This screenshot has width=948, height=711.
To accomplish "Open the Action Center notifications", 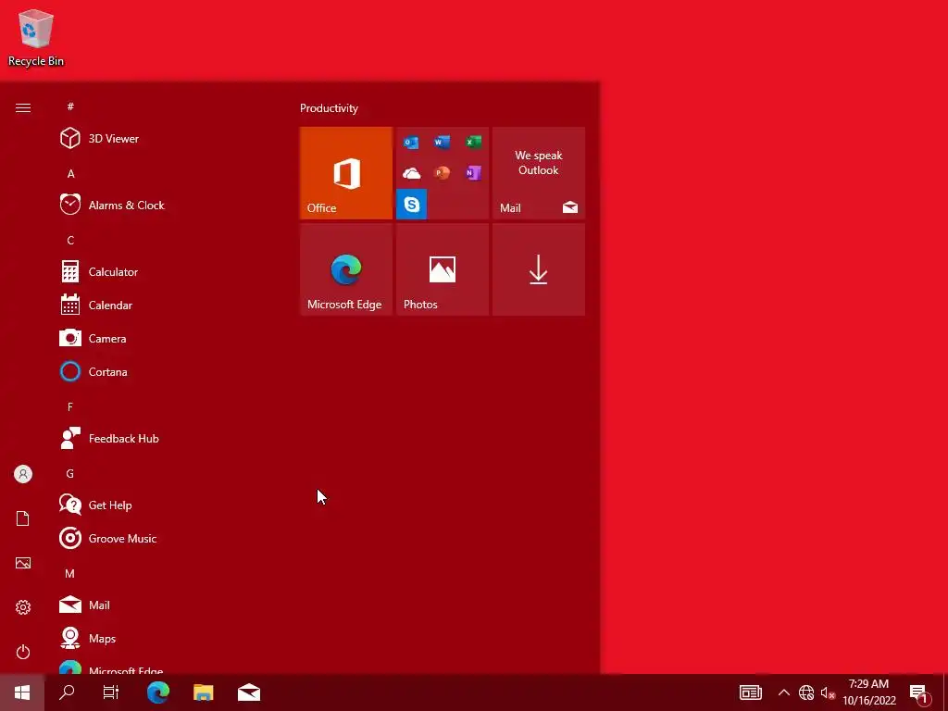I will 919,692.
